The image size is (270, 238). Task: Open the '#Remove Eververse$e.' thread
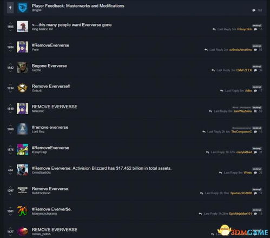(51, 209)
